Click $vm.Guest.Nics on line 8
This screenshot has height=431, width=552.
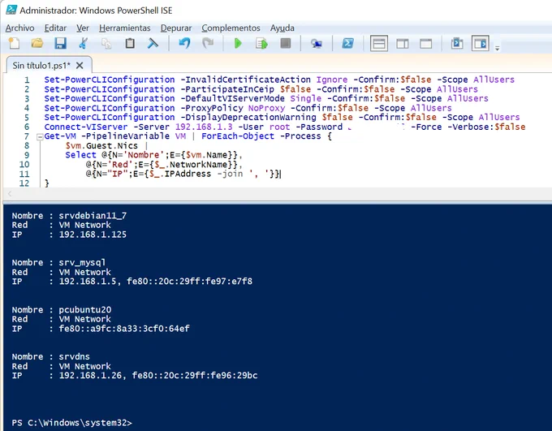pos(101,146)
